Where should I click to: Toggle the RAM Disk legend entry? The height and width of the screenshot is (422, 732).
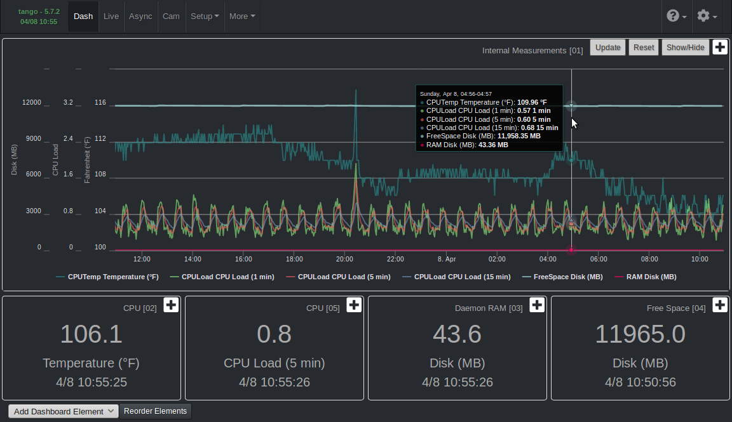649,277
